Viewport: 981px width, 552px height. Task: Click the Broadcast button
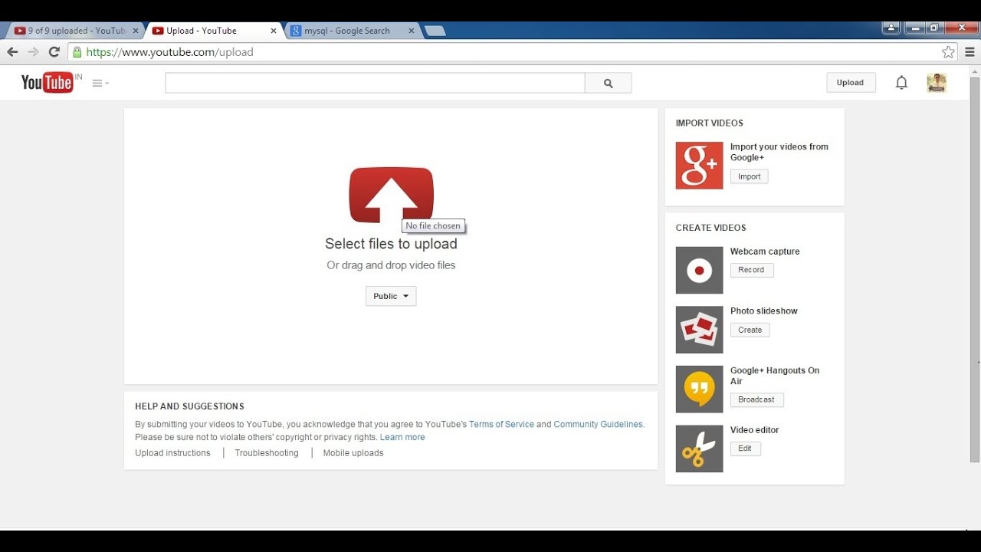[x=756, y=399]
